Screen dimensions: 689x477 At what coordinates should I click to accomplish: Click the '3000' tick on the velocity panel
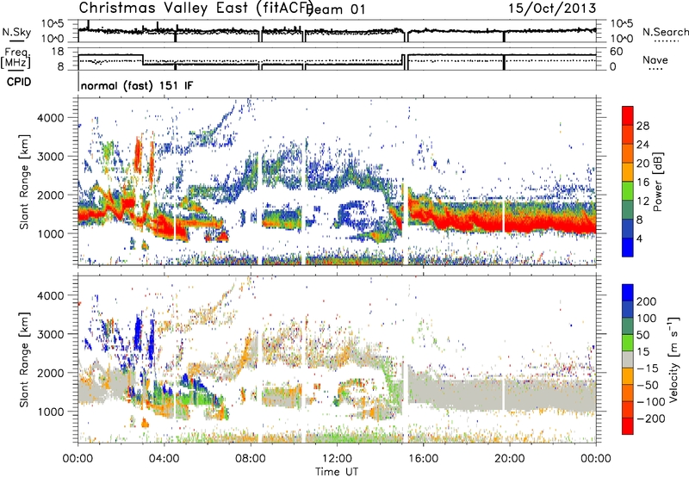[x=50, y=334]
